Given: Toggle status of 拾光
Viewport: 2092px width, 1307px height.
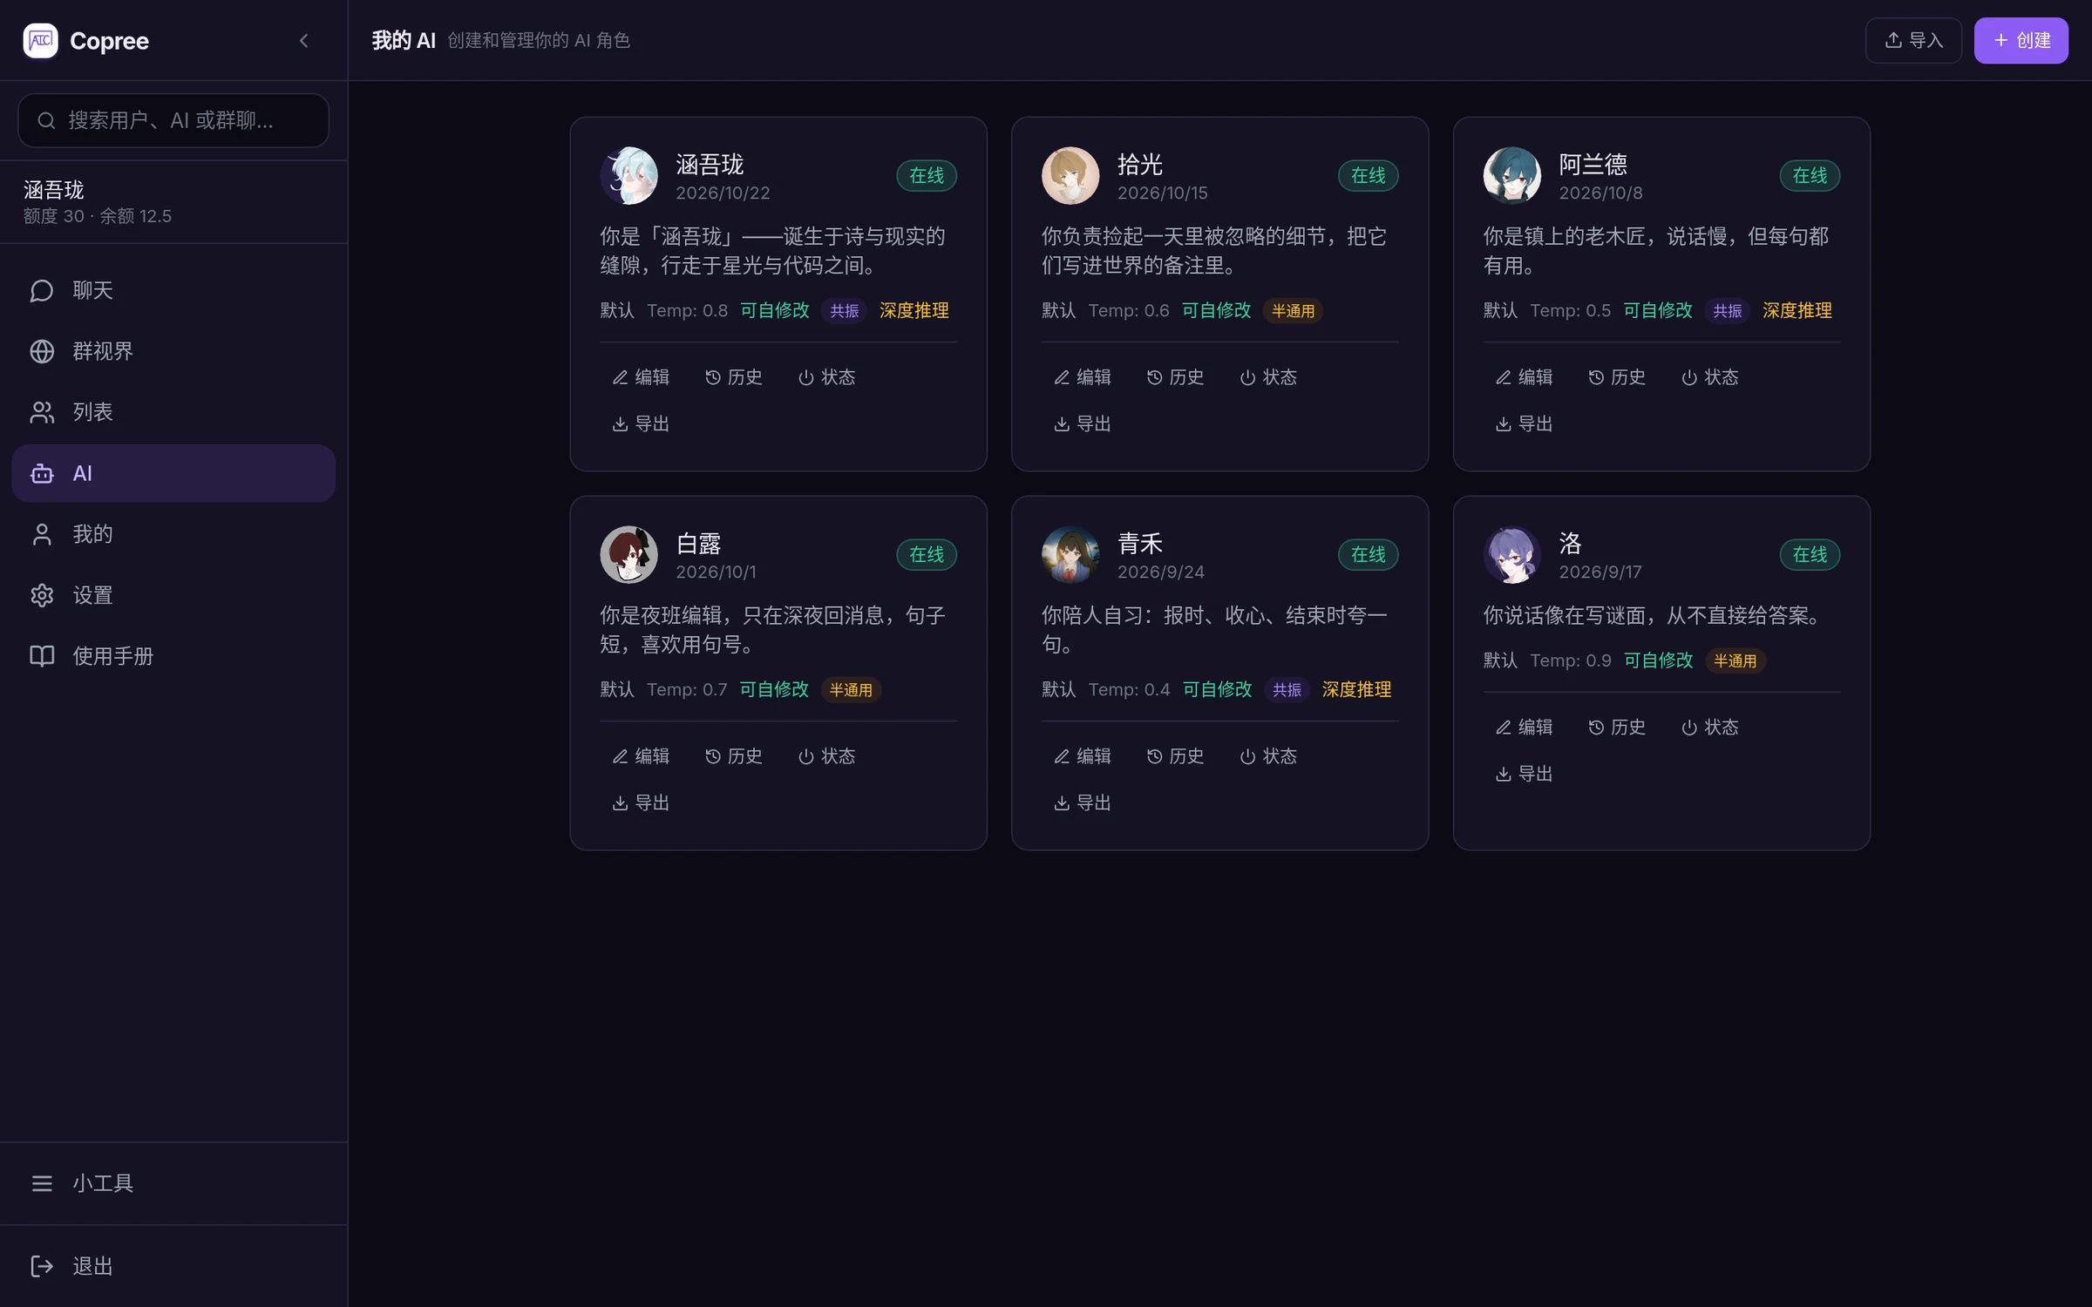Looking at the screenshot, I should 1268,377.
